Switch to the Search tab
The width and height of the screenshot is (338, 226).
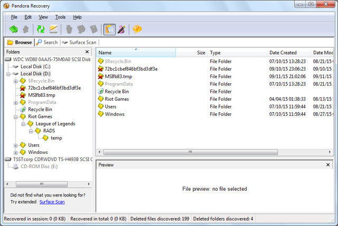pos(47,42)
